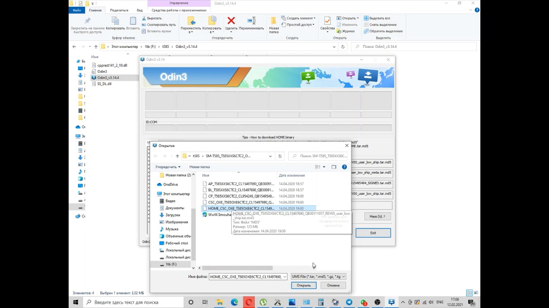Viewport: 549px width, 308px height.
Task: Switch to the Вид ribbon tab
Action: tap(140, 10)
